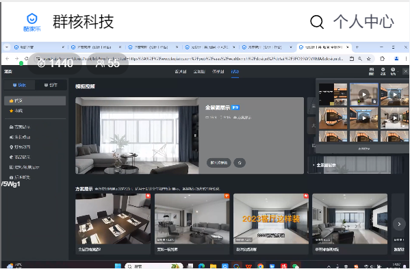The image size is (410, 269).
Task: Play the blue-bordered selected video thumbnail
Action: (x=364, y=94)
